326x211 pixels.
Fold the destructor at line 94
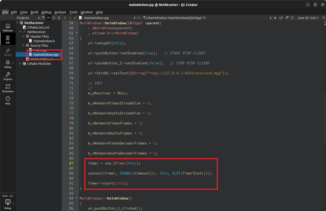tap(77, 198)
